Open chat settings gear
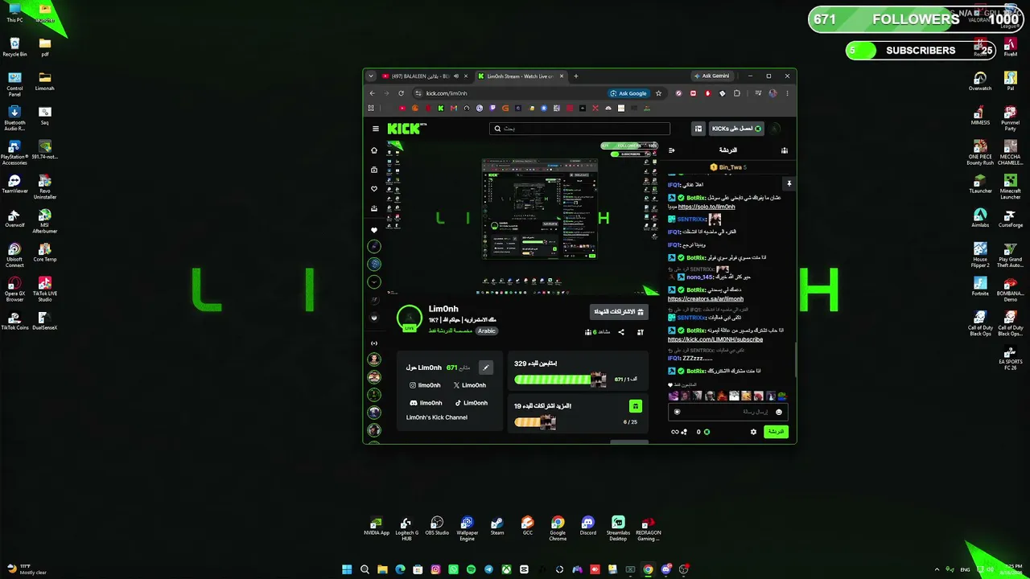This screenshot has height=579, width=1030. click(x=753, y=432)
